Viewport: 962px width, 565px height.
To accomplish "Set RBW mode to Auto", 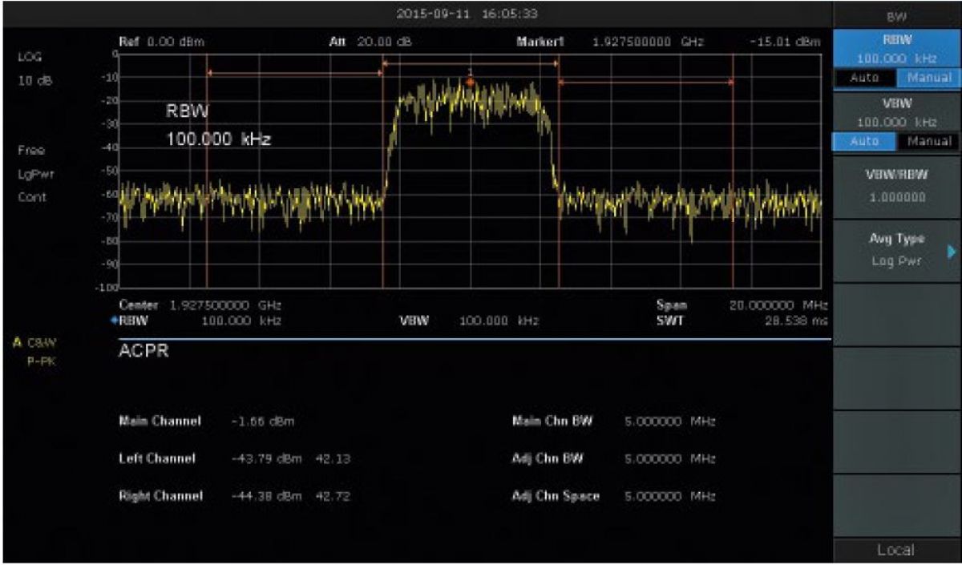I will click(x=864, y=78).
